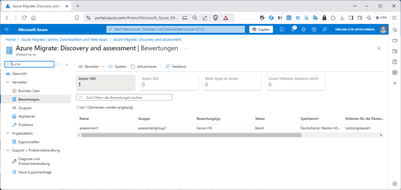
Task: Open Azure header feedback icon
Action: [325, 29]
